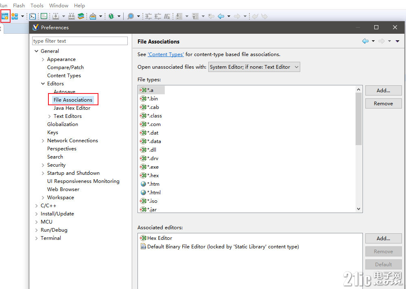Screen dimensions: 406x289
Task: Click the down arrow of file types scrollbar
Action: [359, 209]
